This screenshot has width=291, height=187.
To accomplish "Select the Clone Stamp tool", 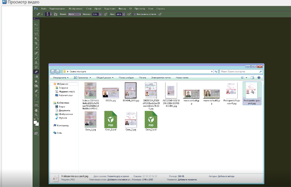I will (x=36, y=62).
